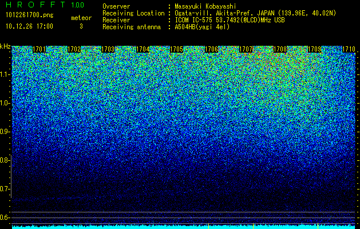The image size is (360, 229).
Task: Click the Ovserver field label
Action: click(116, 6)
